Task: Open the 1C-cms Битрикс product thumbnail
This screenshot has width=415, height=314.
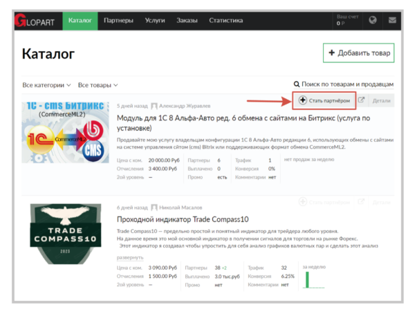Action: [66, 132]
